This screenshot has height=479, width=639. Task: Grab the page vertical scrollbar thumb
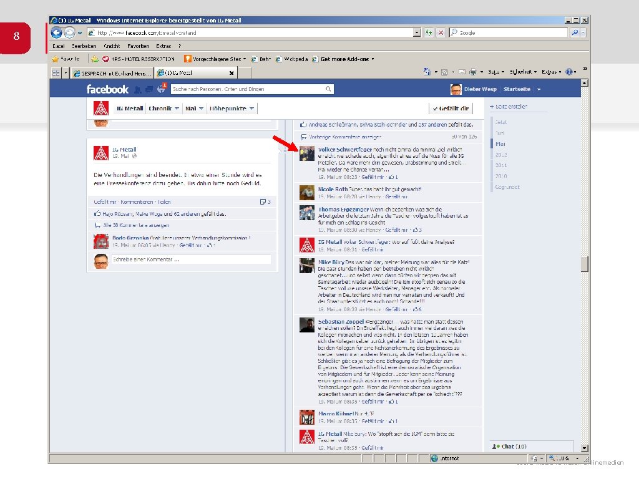pyautogui.click(x=584, y=264)
